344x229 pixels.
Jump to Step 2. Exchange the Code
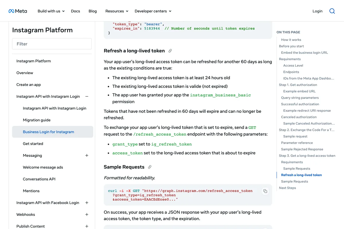coord(307,130)
